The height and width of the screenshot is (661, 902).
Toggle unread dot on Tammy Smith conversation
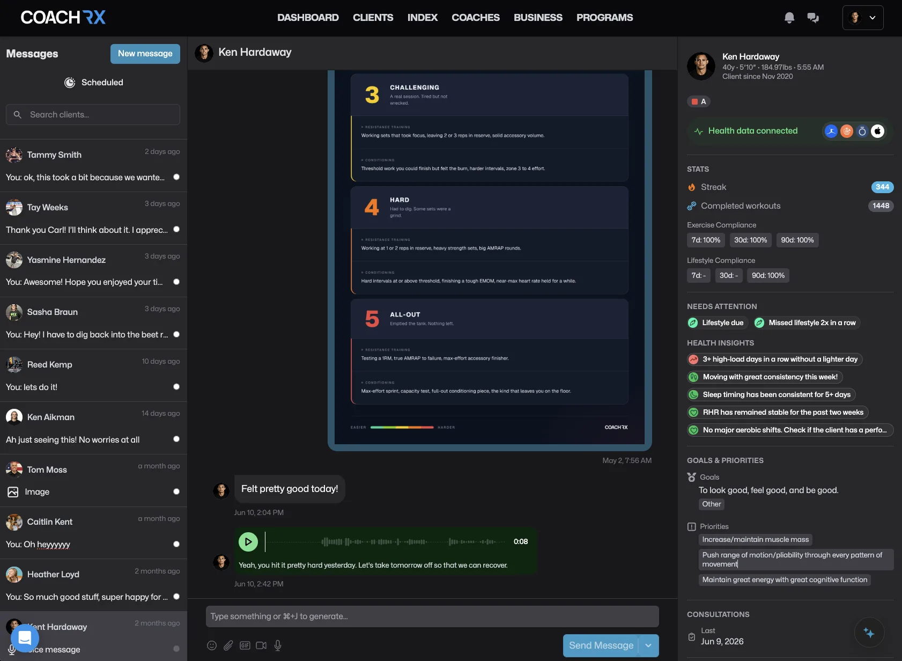176,177
